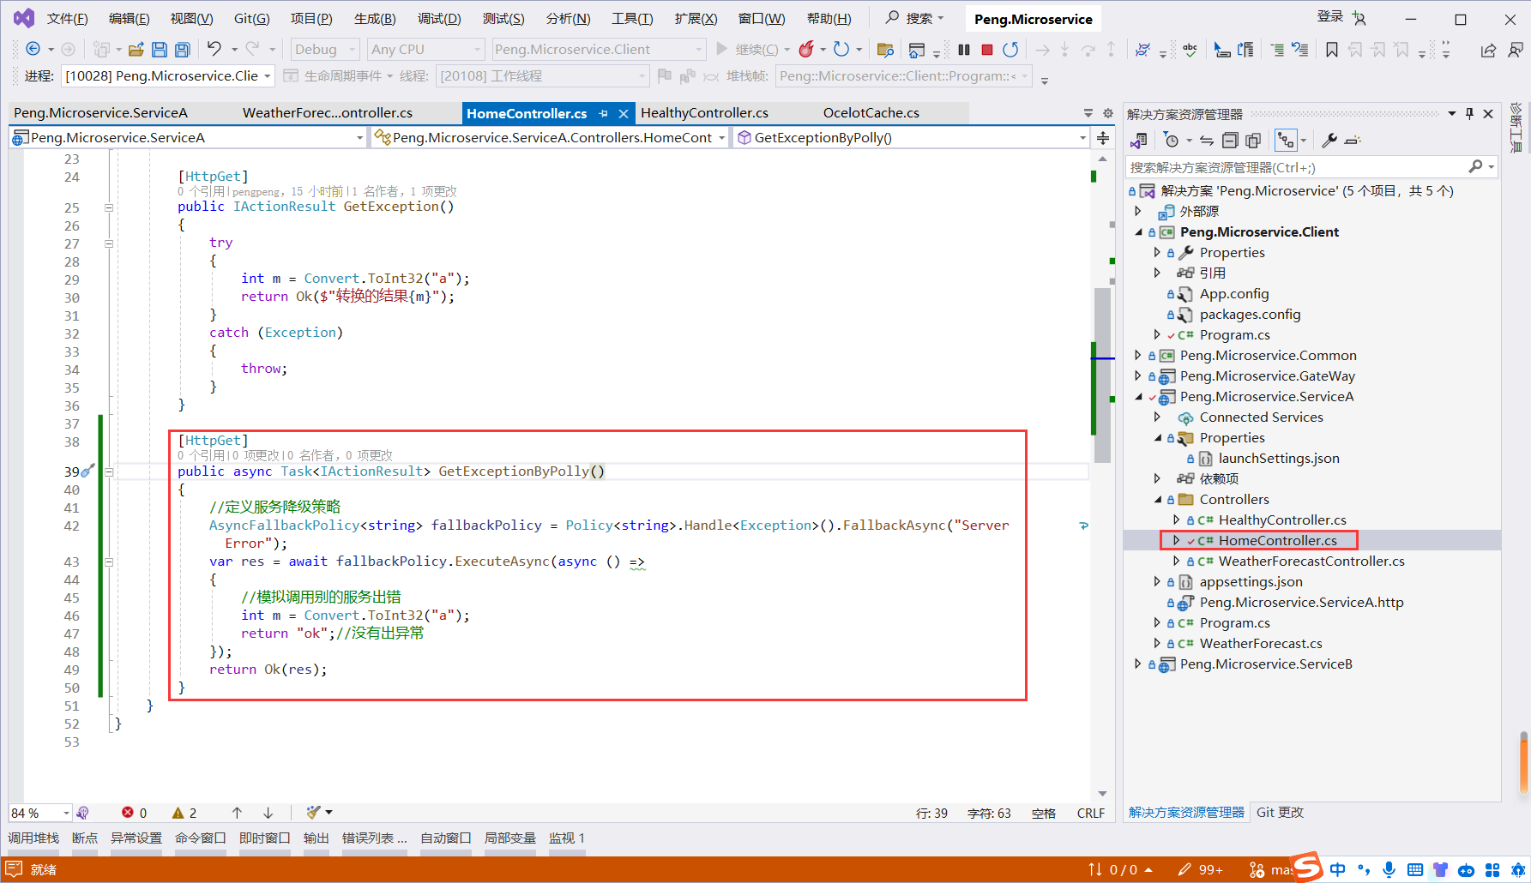Toggle Solution Explorer nested view button

(x=1286, y=140)
